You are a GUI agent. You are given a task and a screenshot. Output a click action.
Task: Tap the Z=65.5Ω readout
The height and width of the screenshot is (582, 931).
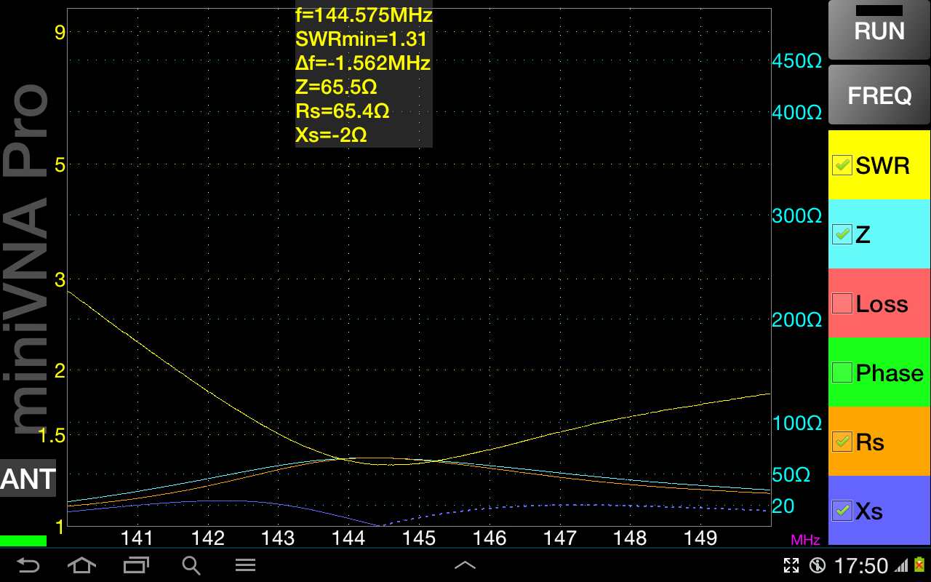tap(336, 87)
